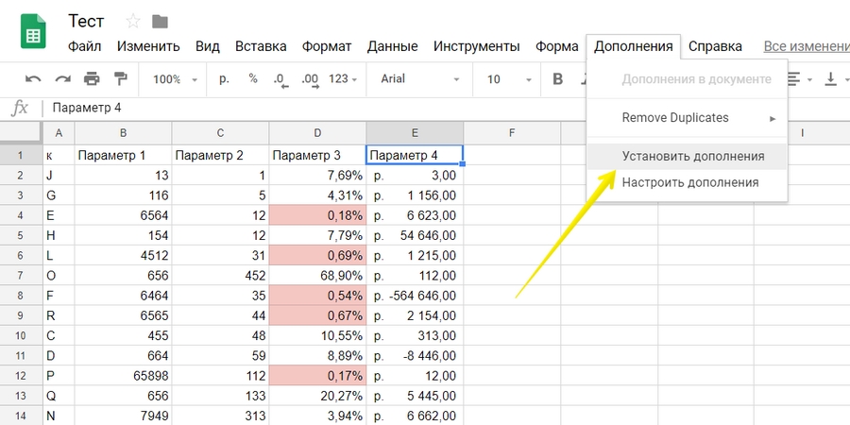Open Google Sheets home via green logo
This screenshot has height=425, width=850.
click(34, 35)
